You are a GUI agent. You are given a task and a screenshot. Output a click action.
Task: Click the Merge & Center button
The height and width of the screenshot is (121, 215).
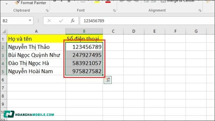tap(178, 1)
